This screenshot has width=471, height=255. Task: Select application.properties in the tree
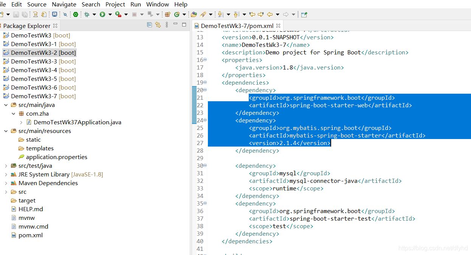click(x=56, y=157)
